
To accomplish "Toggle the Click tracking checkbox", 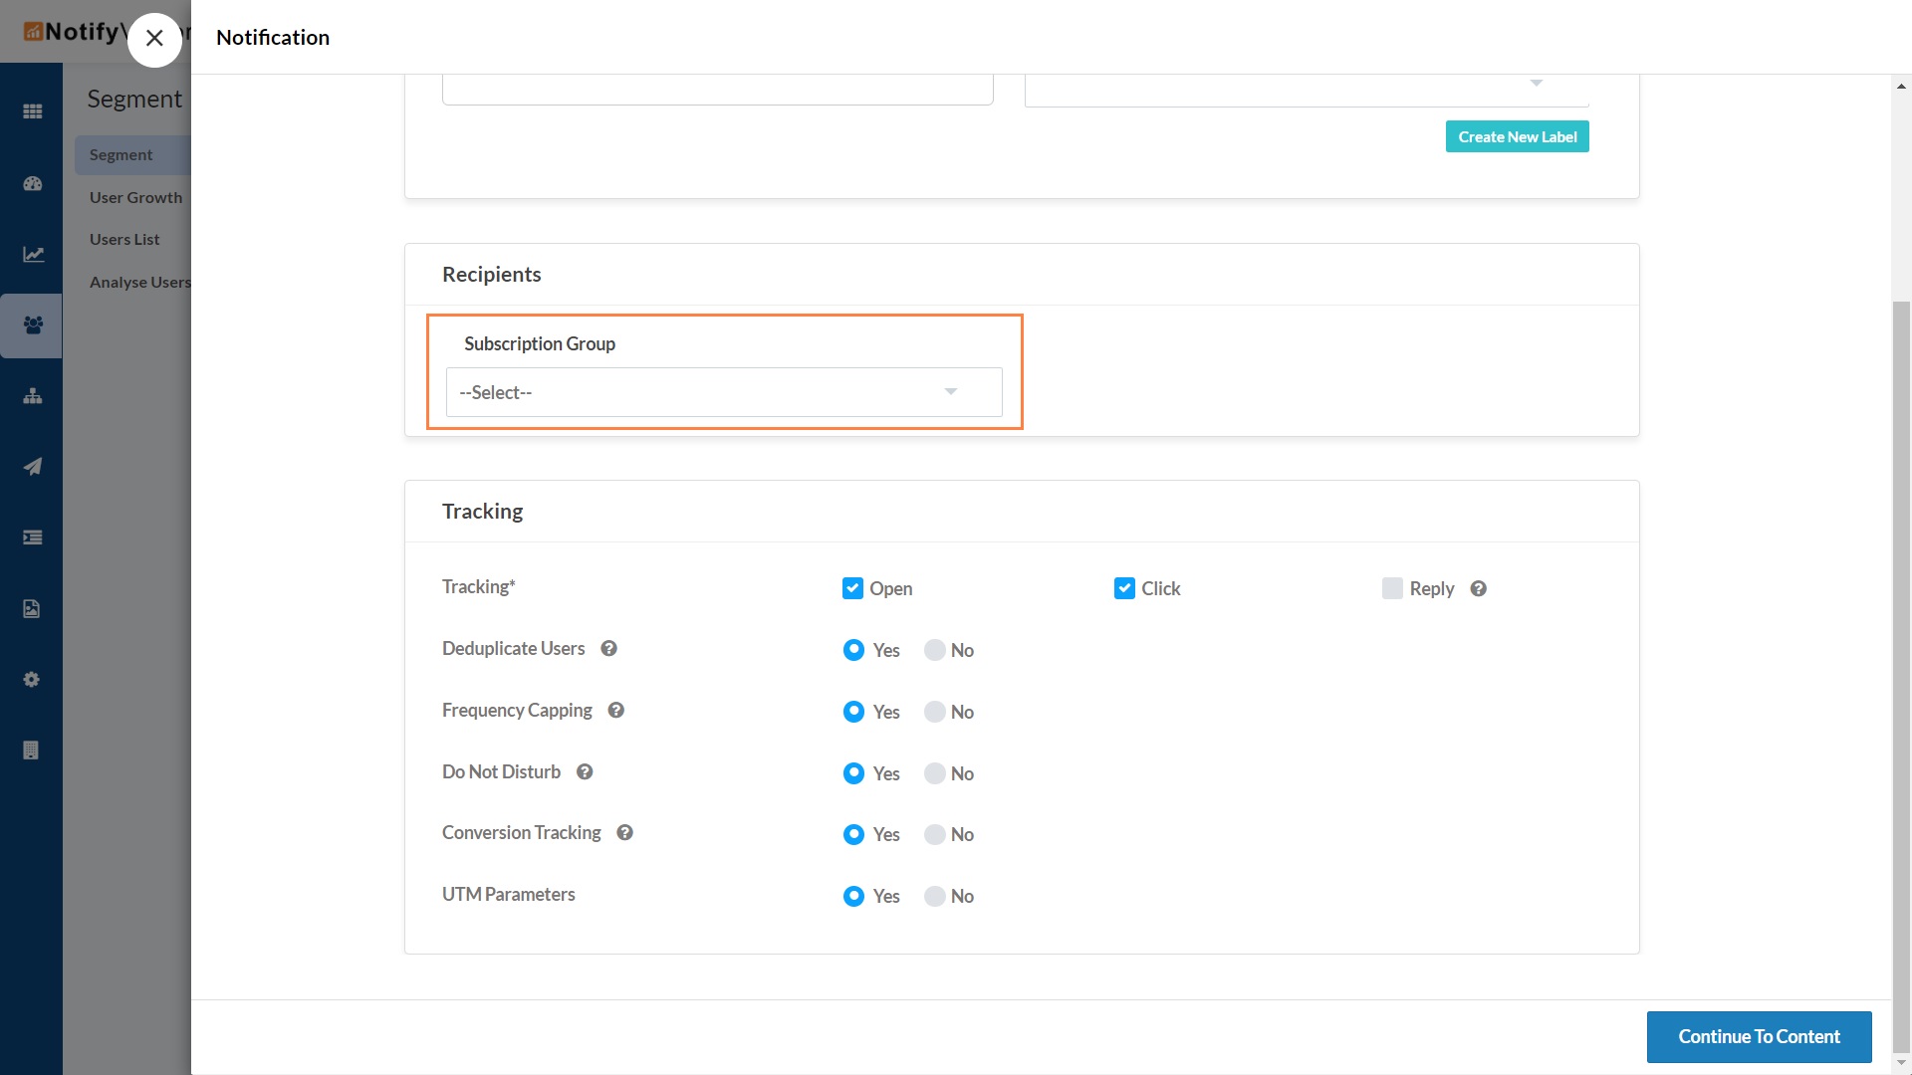I will pos(1124,588).
